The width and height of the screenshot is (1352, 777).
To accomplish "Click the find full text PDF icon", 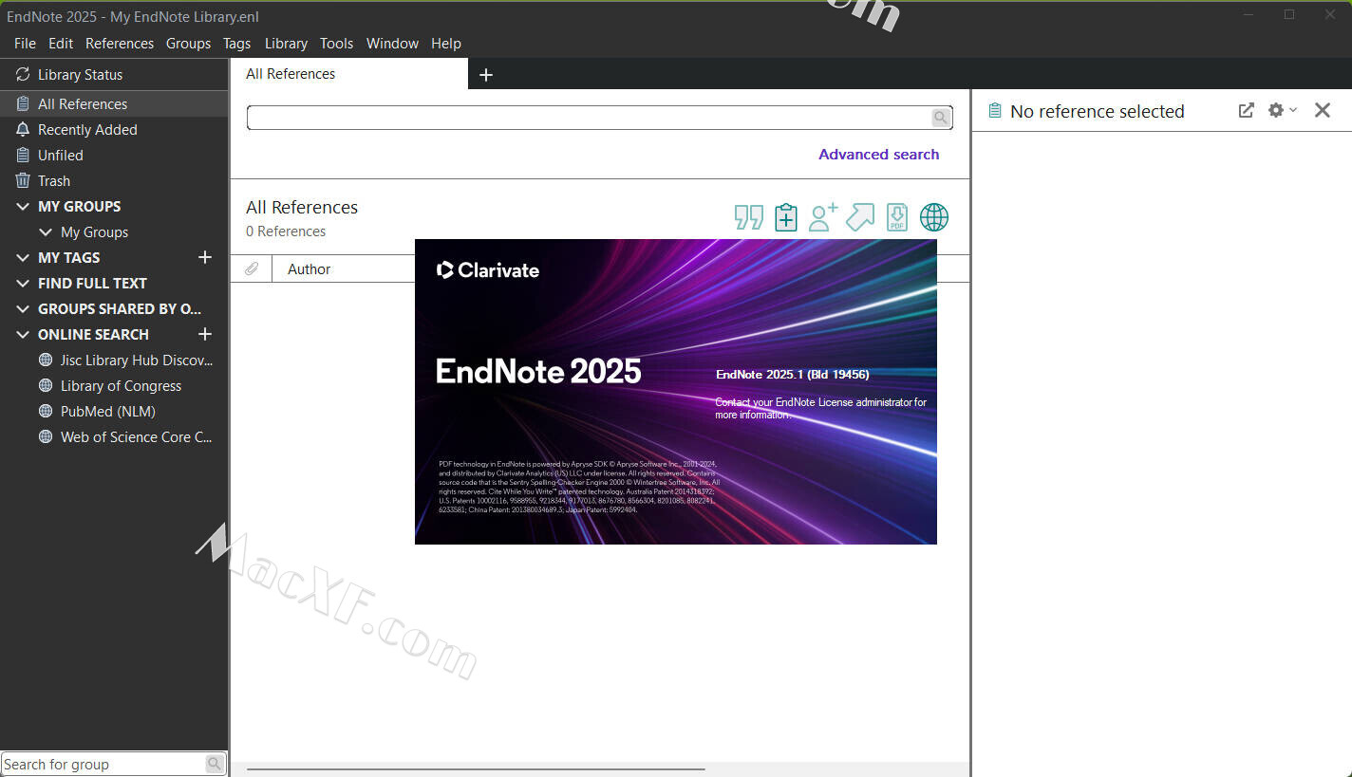I will point(896,217).
